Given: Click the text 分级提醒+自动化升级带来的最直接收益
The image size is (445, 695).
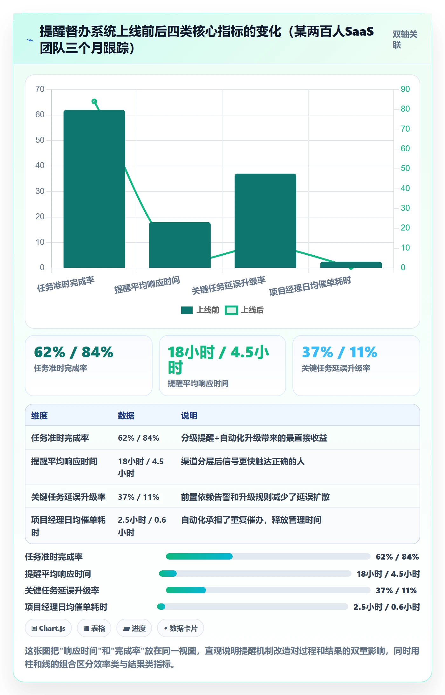Looking at the screenshot, I should (x=254, y=438).
